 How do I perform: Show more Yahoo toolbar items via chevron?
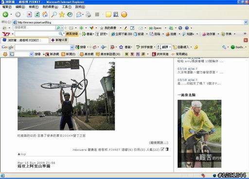(245, 33)
